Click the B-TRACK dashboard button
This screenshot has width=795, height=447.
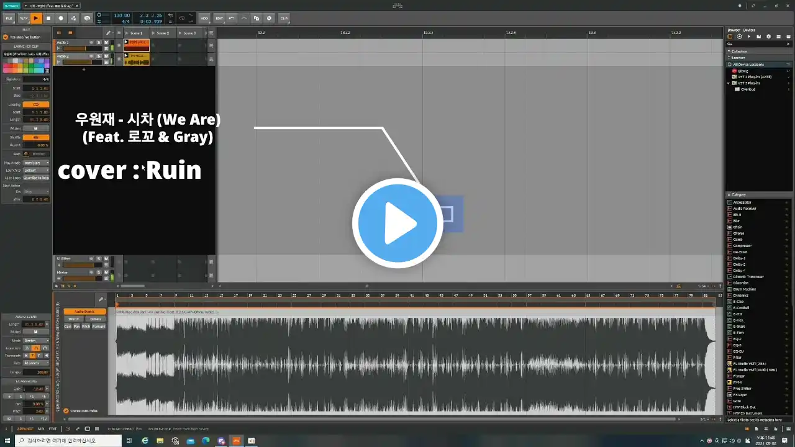[x=12, y=6]
